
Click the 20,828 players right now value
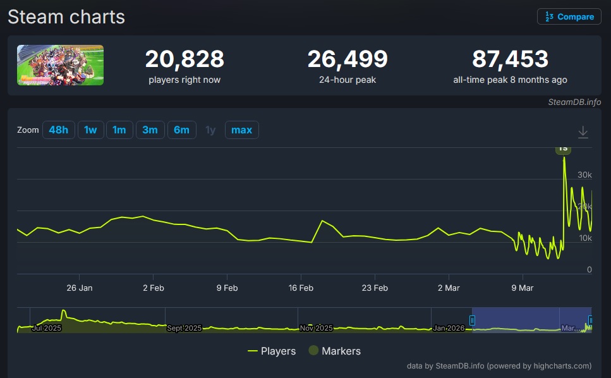185,59
